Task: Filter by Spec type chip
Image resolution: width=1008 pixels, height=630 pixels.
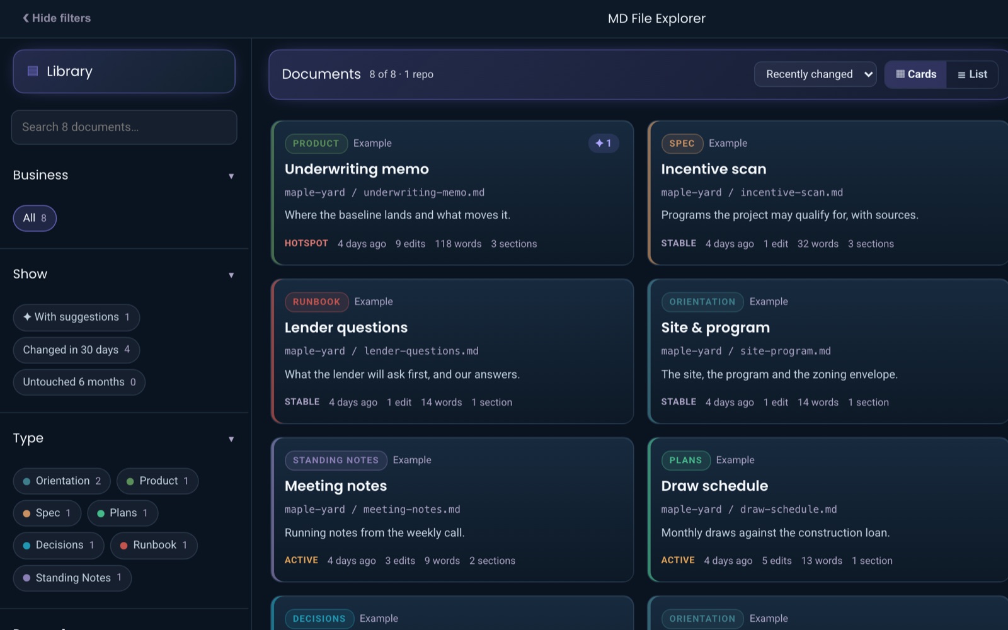Action: point(47,513)
